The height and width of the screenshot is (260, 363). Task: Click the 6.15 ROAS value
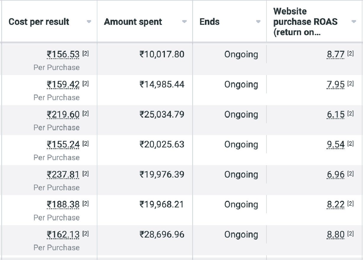(x=336, y=114)
